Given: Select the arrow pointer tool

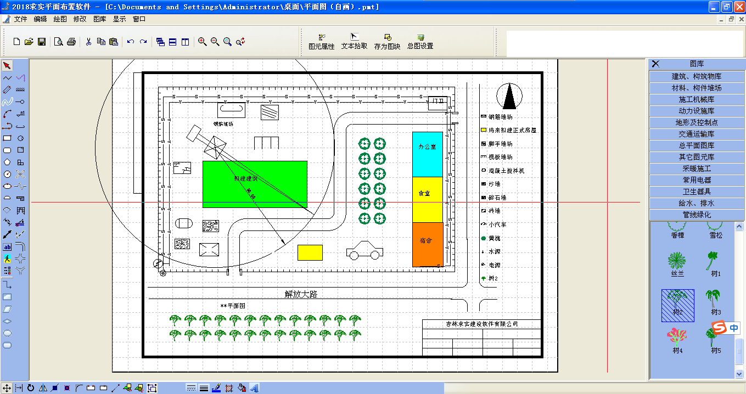Looking at the screenshot, I should tap(7, 66).
